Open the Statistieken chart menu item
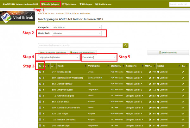Screen dimensions: 190x128 [x=106, y=4]
